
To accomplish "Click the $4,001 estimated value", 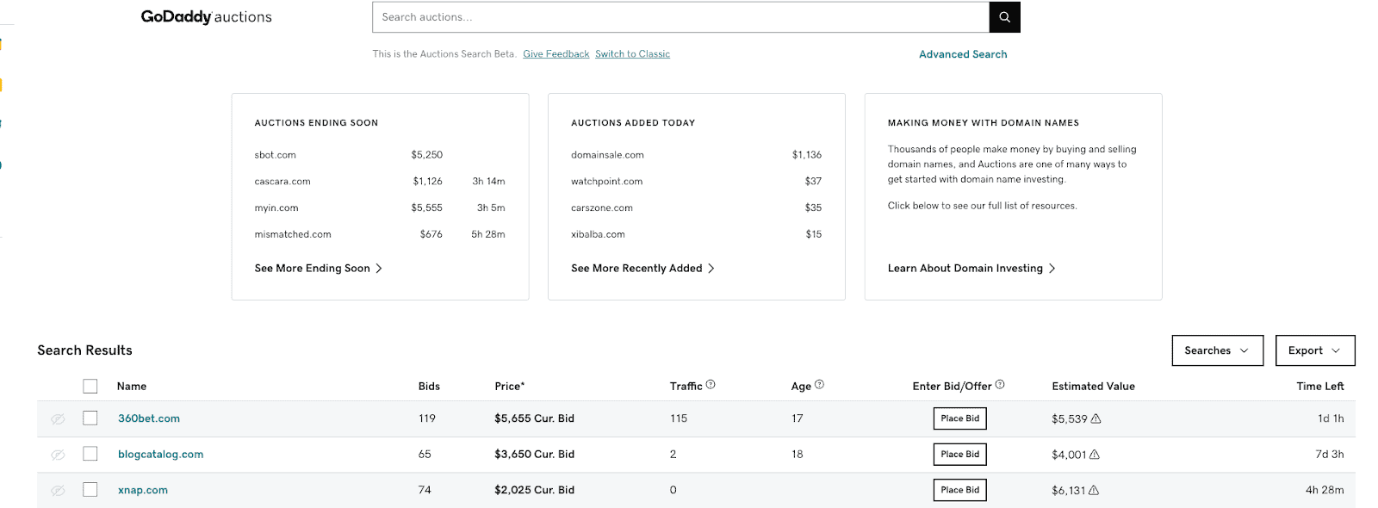I will (1069, 455).
